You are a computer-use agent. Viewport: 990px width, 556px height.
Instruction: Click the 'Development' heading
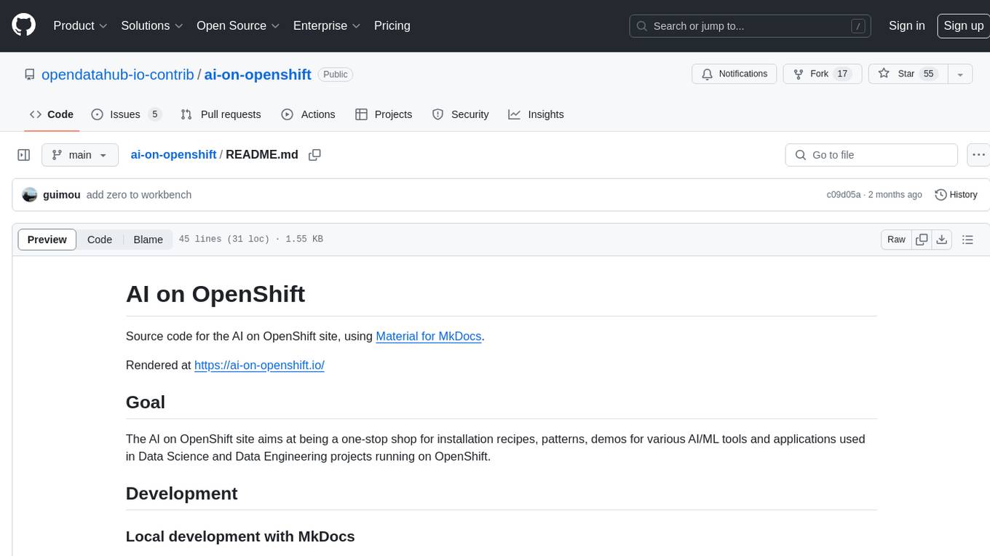[182, 493]
